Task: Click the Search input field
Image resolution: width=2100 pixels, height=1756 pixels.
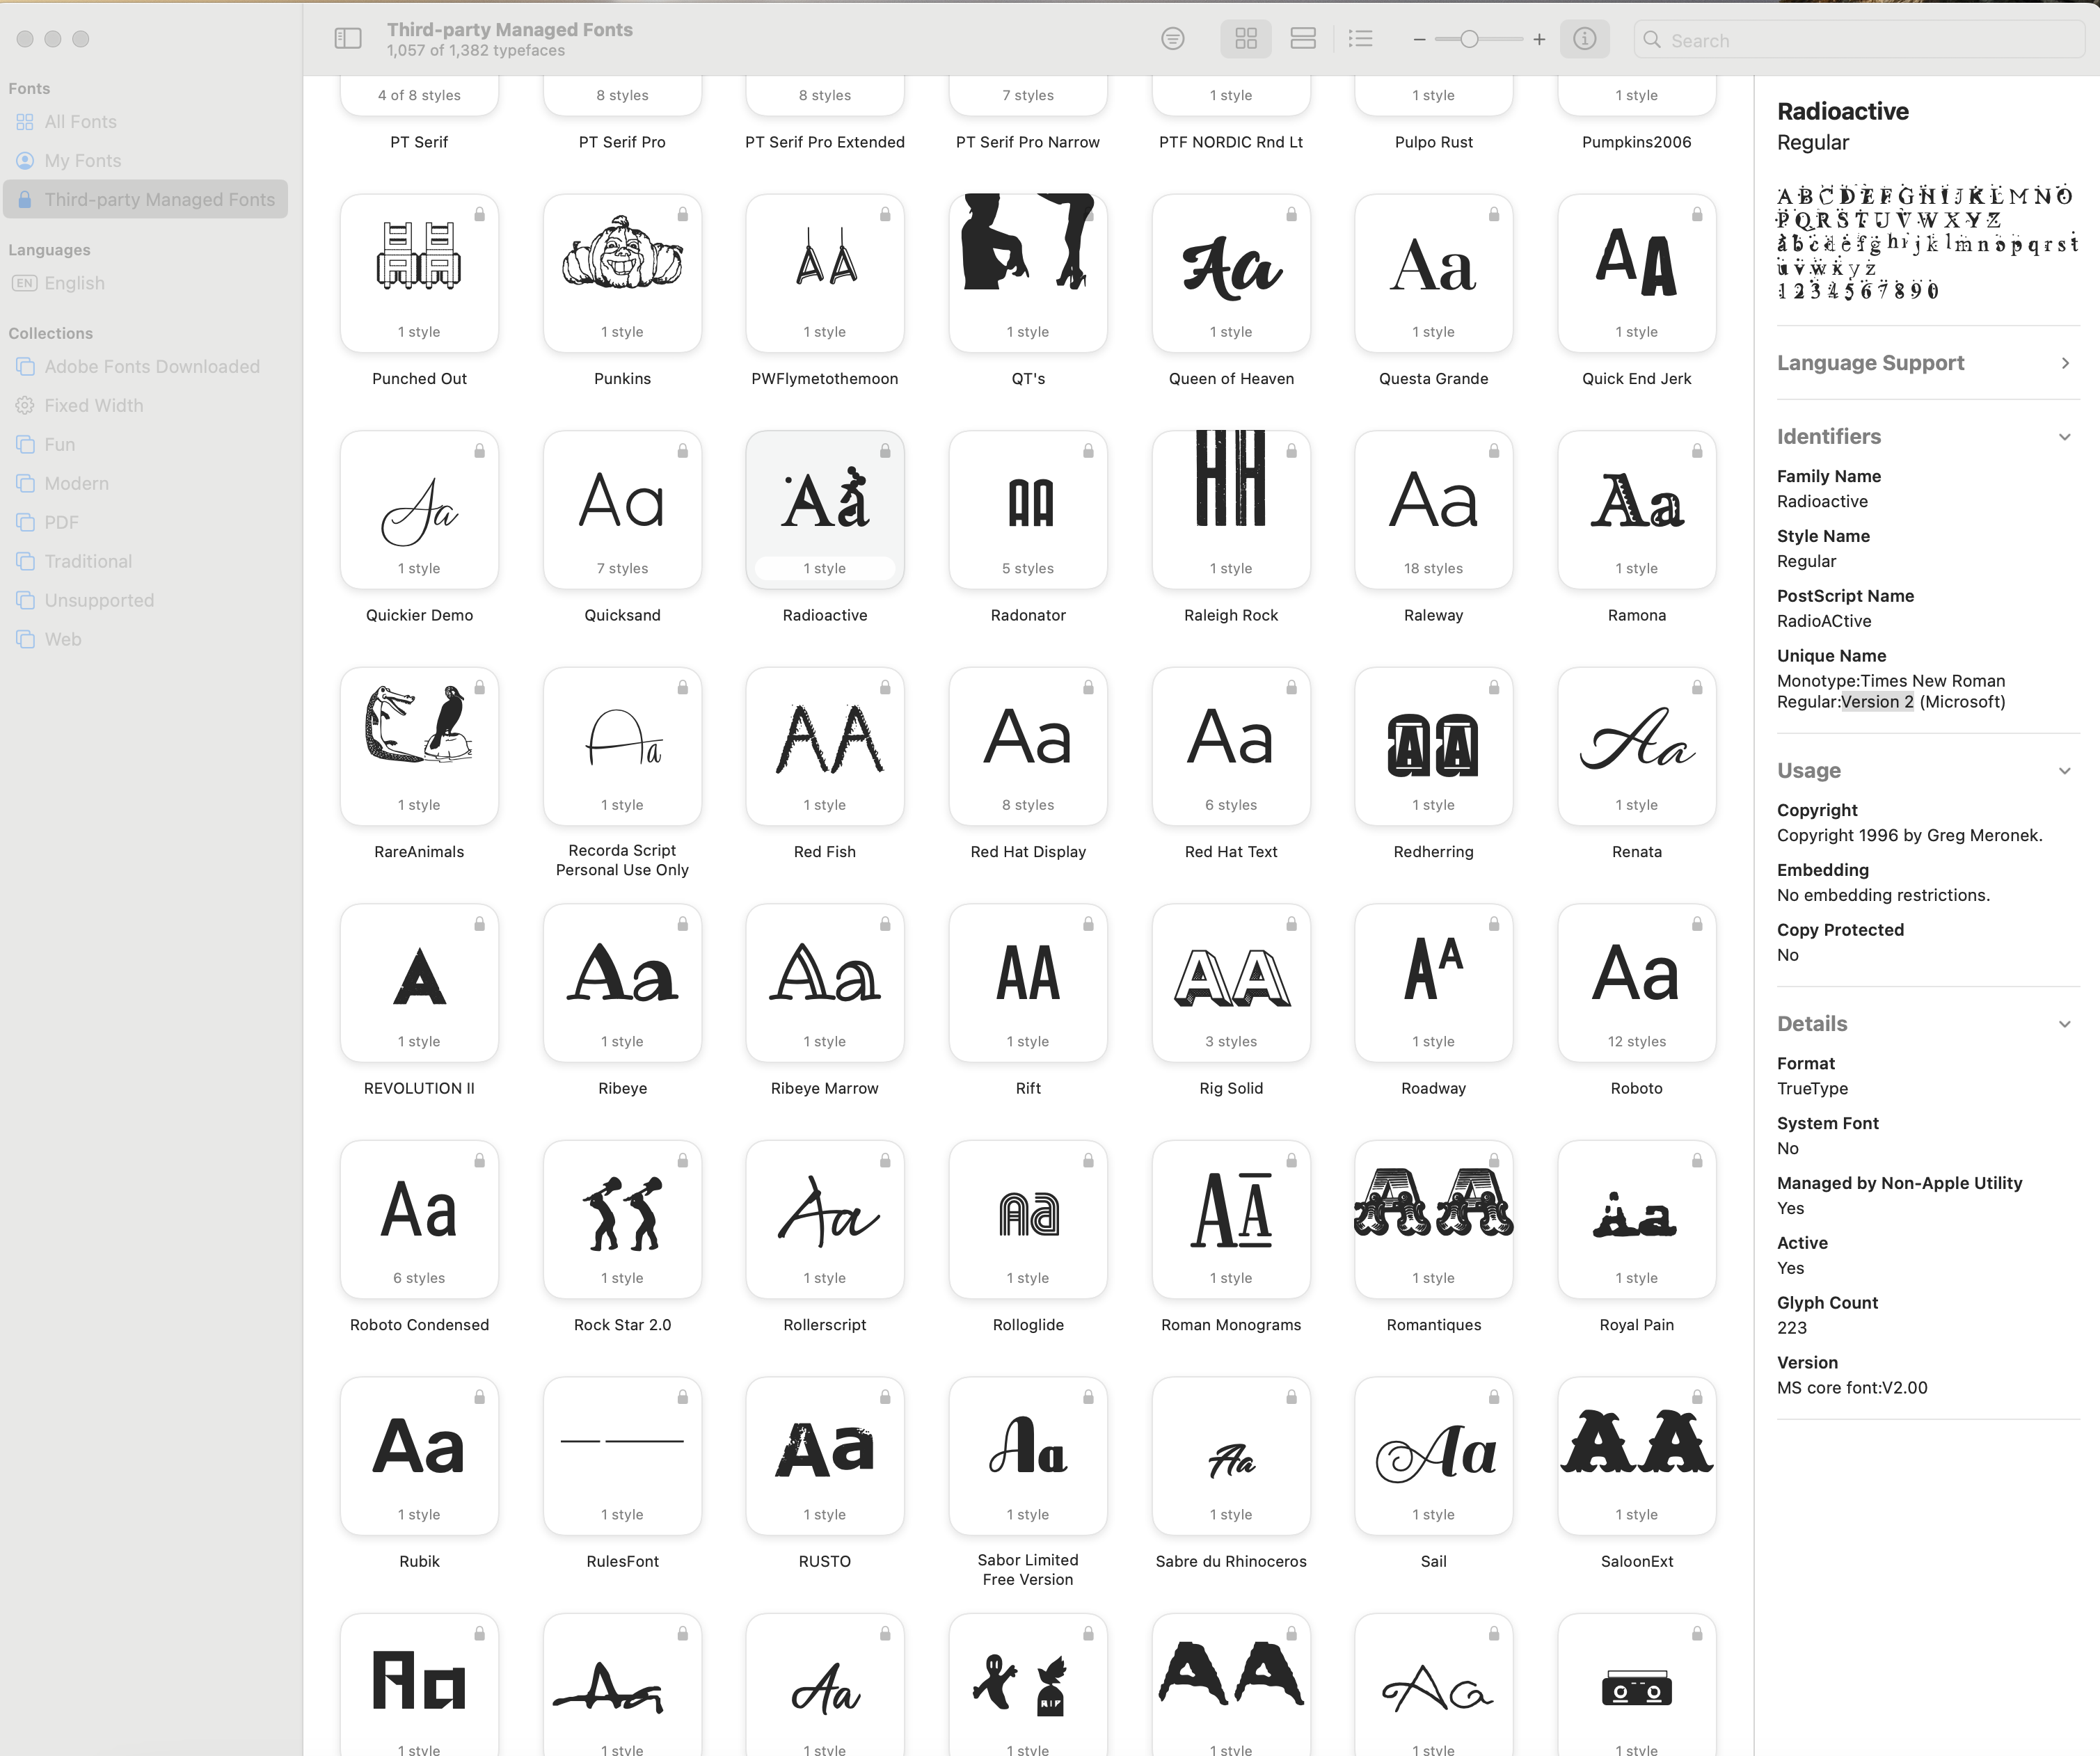Action: tap(1860, 40)
